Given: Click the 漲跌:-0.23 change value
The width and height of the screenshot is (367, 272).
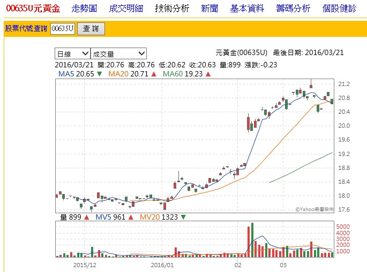Looking at the screenshot, I should point(261,65).
